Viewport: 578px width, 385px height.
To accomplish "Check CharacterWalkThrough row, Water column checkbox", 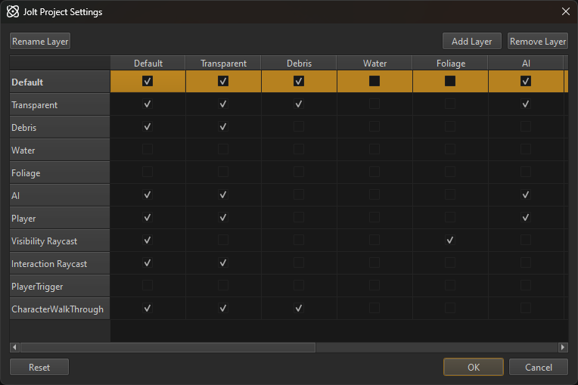I will pos(374,308).
